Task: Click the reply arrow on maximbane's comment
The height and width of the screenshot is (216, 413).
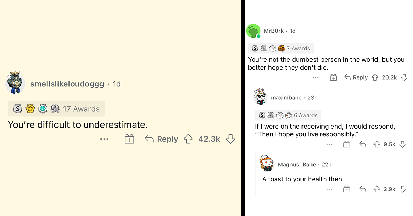Action: point(362,144)
